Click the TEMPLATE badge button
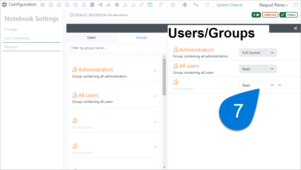This screenshot has height=170, width=301. coord(270,15)
